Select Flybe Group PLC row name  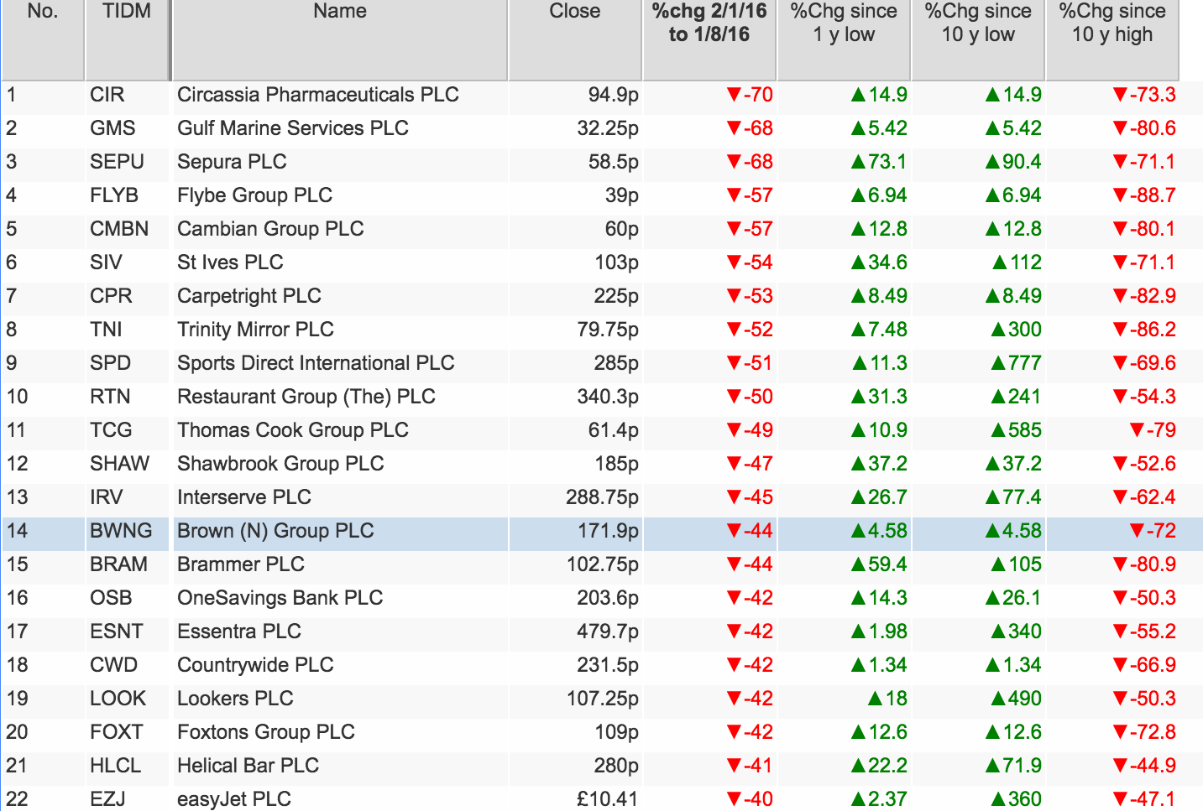click(255, 195)
